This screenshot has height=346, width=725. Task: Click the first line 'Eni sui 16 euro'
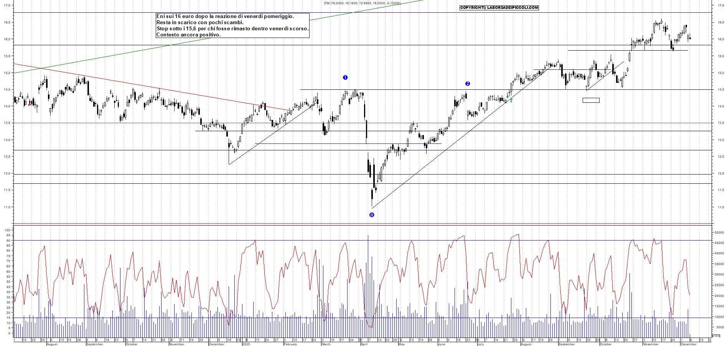click(225, 16)
